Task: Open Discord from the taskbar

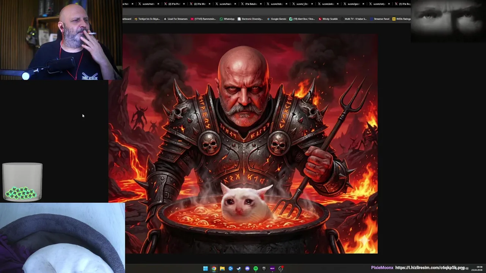Action: point(247,268)
